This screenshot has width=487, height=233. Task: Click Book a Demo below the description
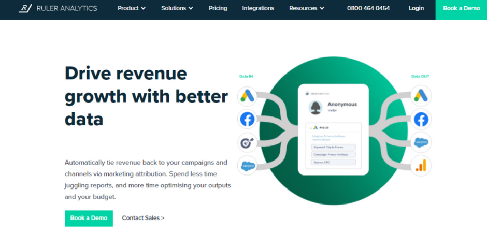89,218
